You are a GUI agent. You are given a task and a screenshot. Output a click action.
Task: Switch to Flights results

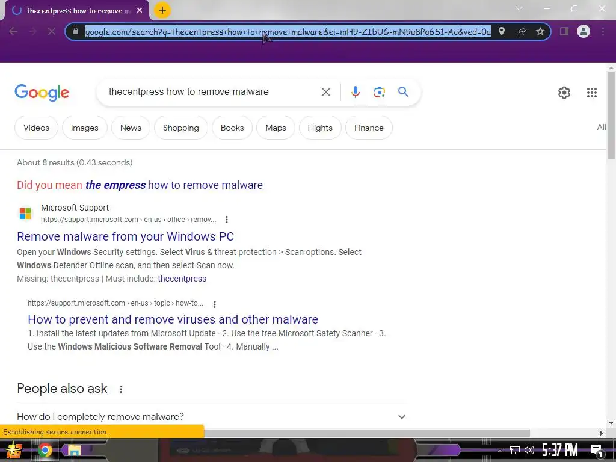click(x=320, y=128)
